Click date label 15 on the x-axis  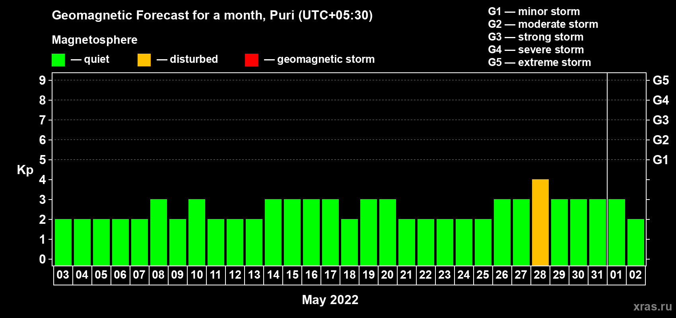(x=292, y=275)
